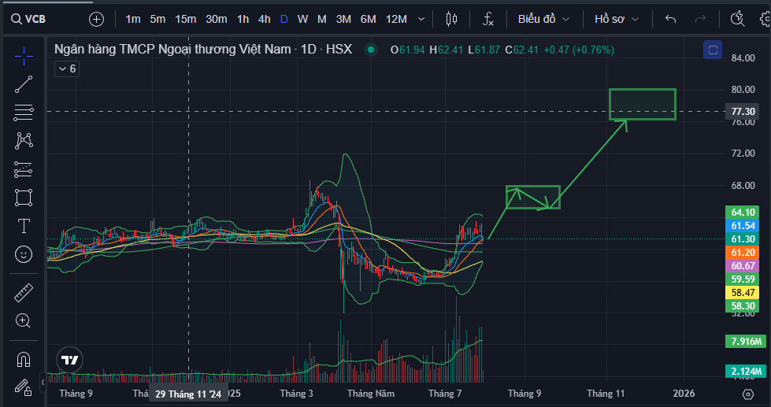Viewport: 771px width, 407px height.
Task: Click the 59.59 green price label
Action: click(x=743, y=279)
